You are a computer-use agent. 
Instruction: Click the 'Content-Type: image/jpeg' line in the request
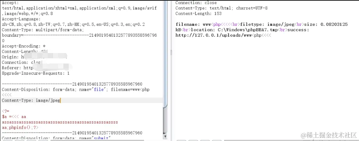[31, 101]
